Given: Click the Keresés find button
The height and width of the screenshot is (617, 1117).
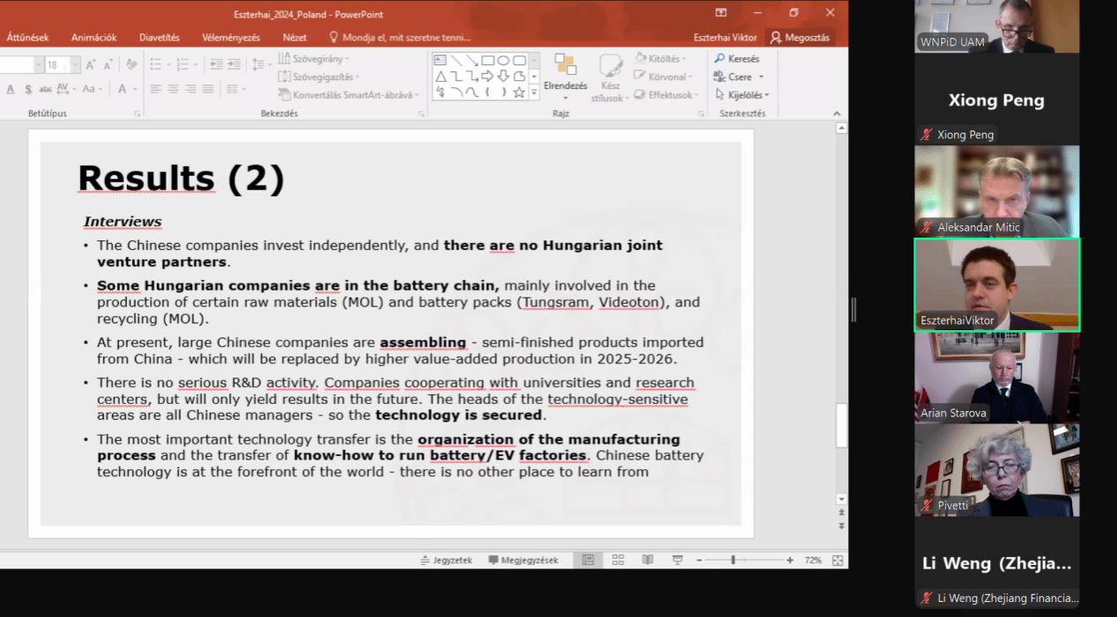Looking at the screenshot, I should click(x=737, y=59).
